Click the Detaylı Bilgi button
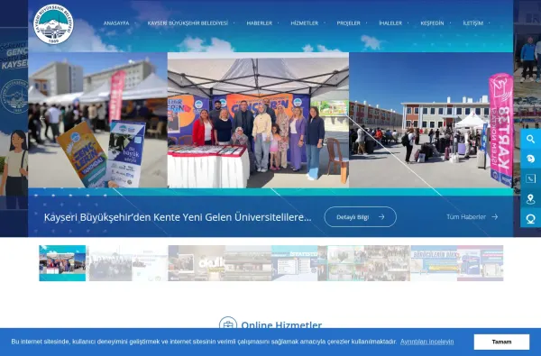541x356 pixels. 360,216
